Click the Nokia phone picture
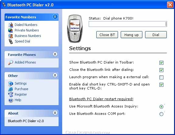The width and height of the screenshot is (175, 135). [75, 29]
